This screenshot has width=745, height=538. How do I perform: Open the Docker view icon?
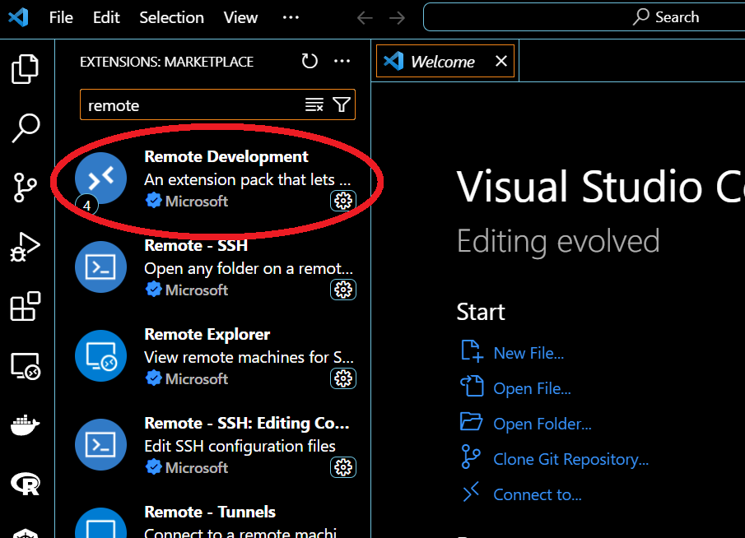click(x=26, y=425)
